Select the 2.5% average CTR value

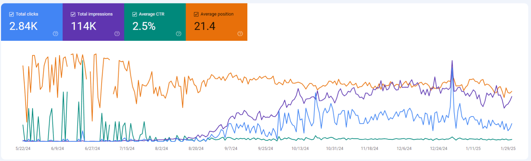pyautogui.click(x=144, y=26)
